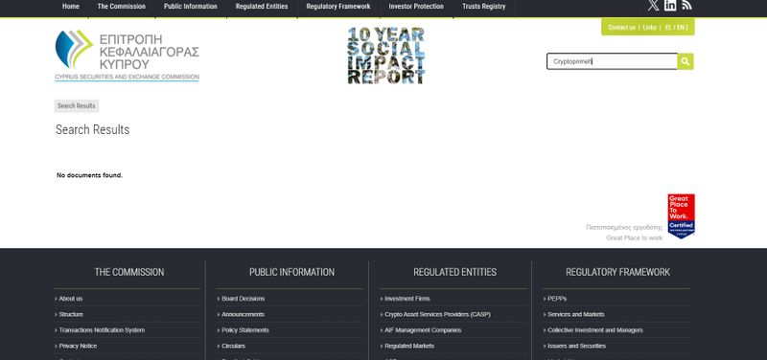This screenshot has width=767, height=360.
Task: Open the Trusts Registry menu
Action: (x=484, y=7)
